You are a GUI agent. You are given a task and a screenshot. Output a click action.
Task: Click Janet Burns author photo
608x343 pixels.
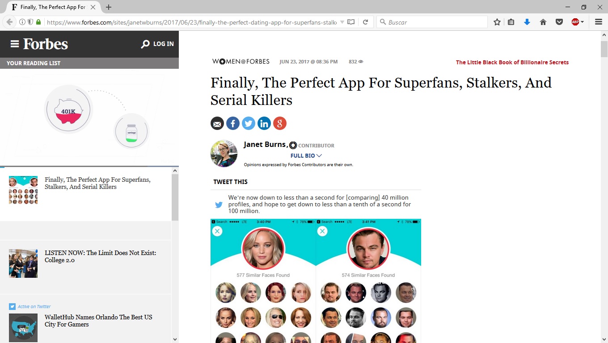pos(224,154)
